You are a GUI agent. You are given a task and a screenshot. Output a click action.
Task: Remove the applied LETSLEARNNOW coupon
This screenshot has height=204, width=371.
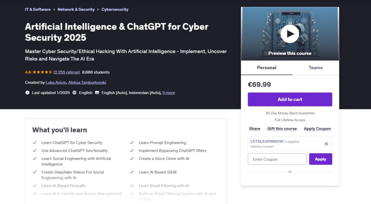(x=326, y=144)
